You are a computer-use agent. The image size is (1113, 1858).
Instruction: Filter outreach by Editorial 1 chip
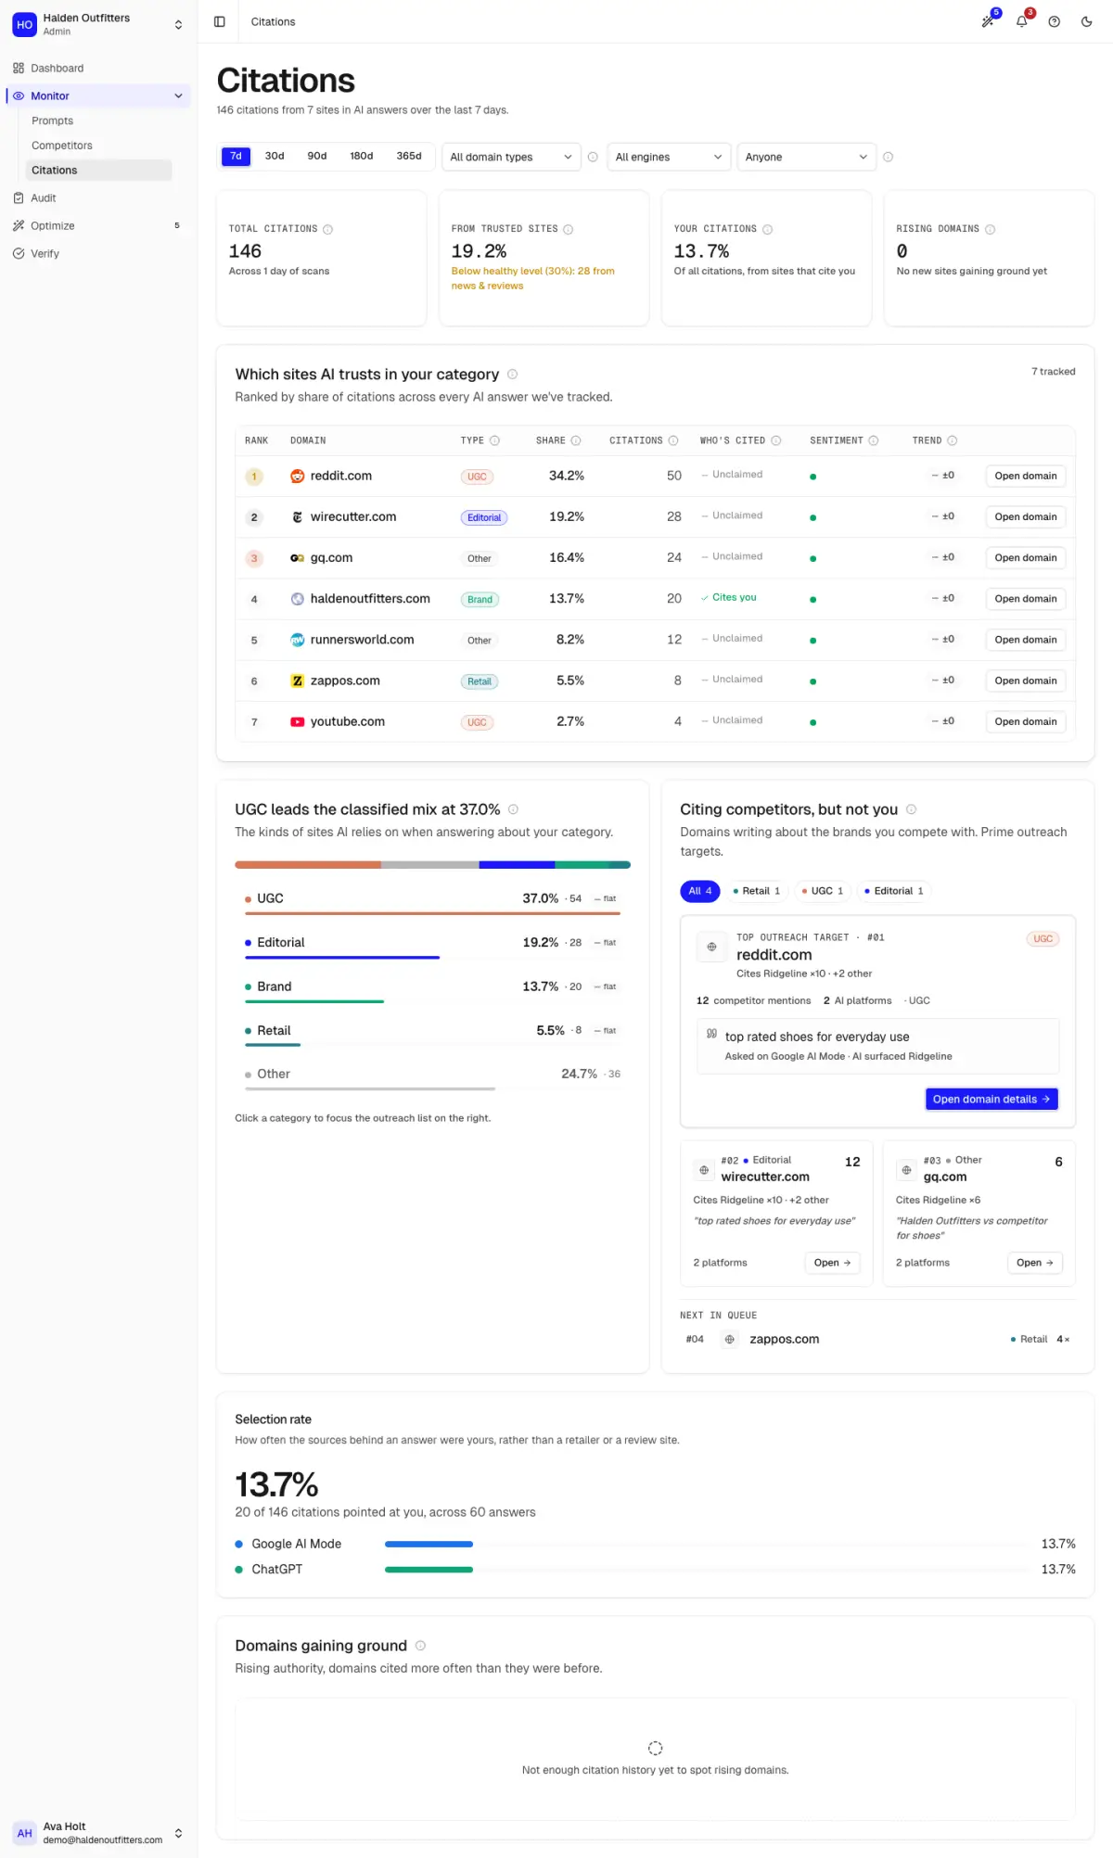pyautogui.click(x=894, y=891)
